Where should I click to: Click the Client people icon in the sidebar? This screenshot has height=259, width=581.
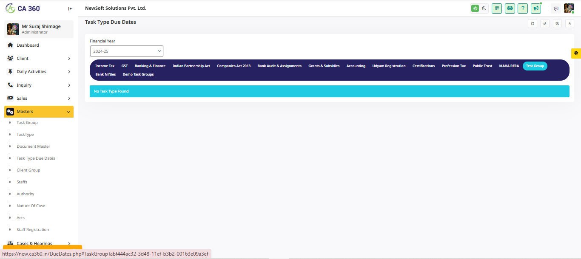(11, 58)
